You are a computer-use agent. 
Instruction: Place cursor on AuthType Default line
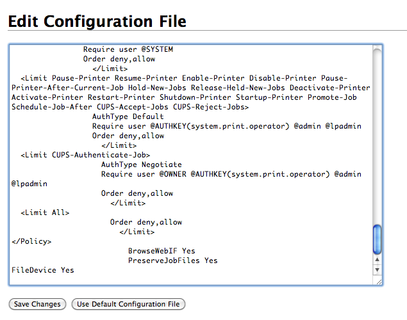128,116
